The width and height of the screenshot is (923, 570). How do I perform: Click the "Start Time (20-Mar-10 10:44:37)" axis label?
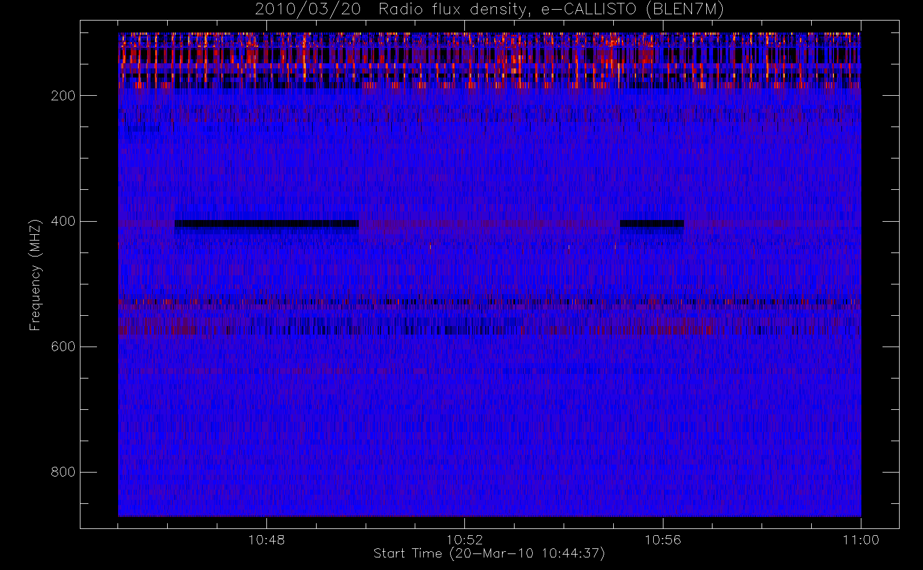point(489,553)
